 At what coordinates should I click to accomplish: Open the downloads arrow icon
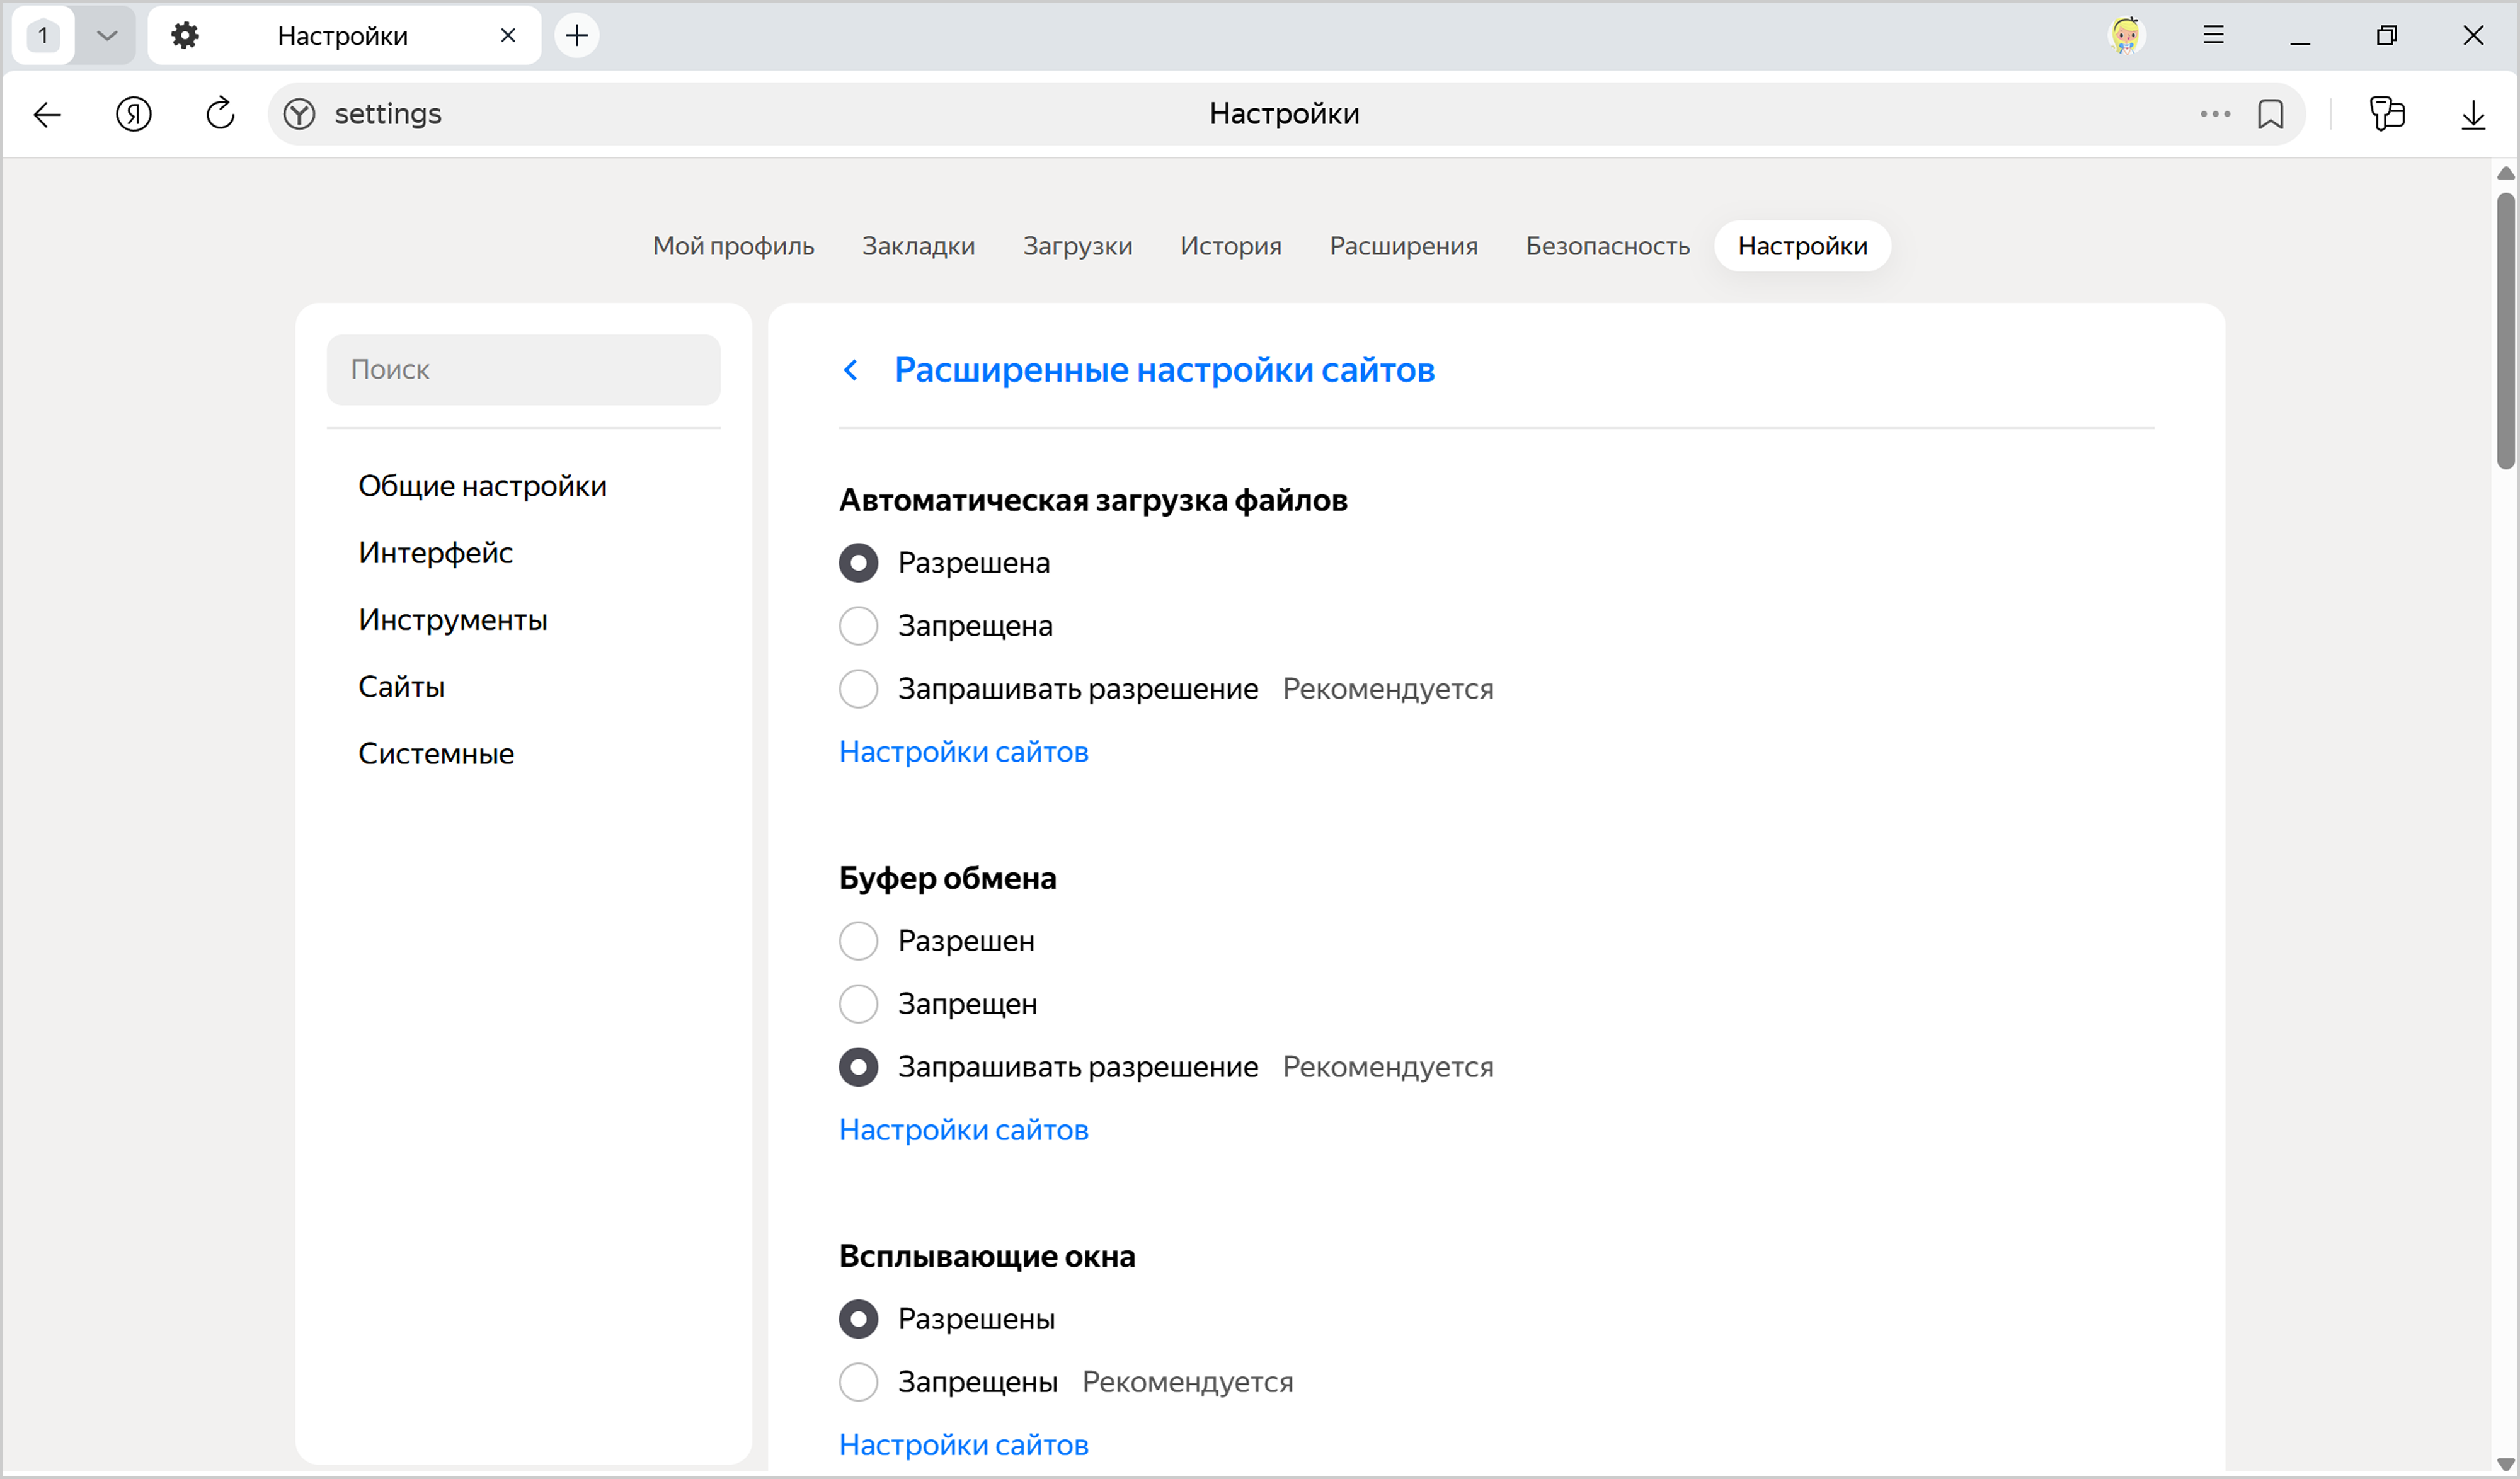coord(2473,114)
